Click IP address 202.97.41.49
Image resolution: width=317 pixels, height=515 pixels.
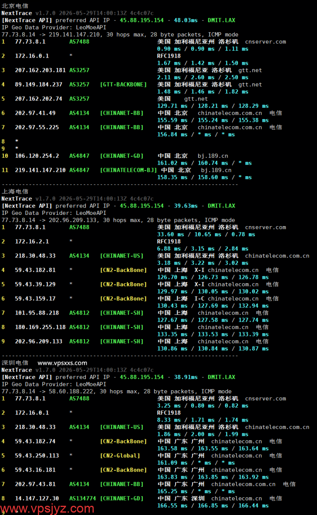[35, 113]
